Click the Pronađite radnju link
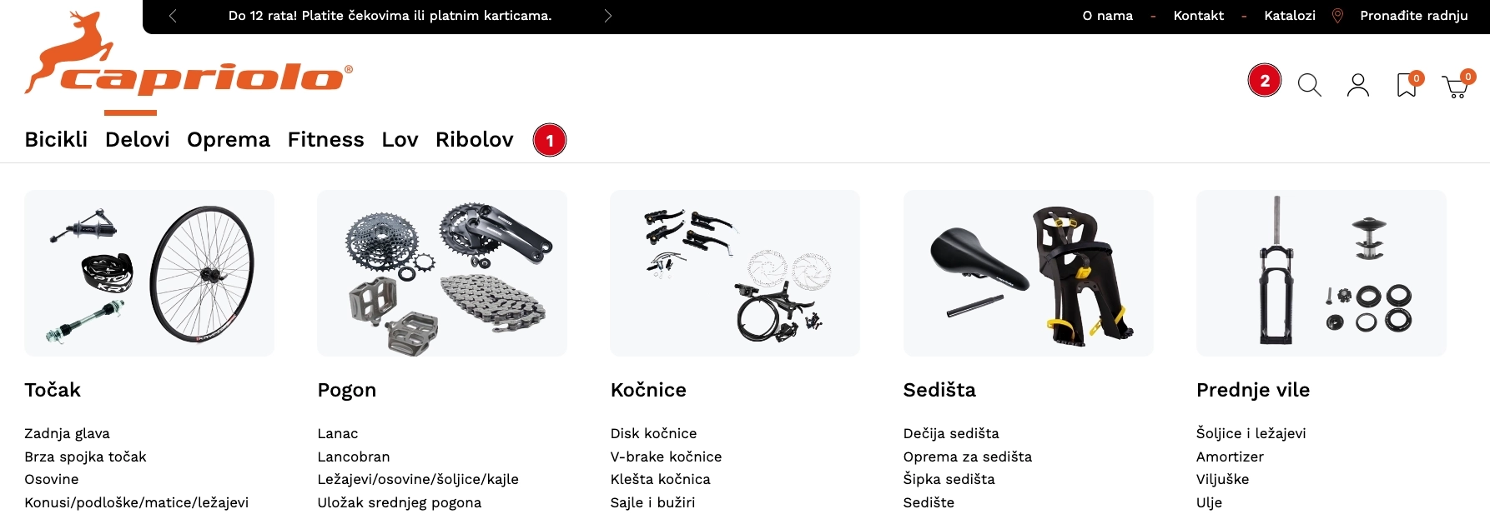 click(1413, 16)
